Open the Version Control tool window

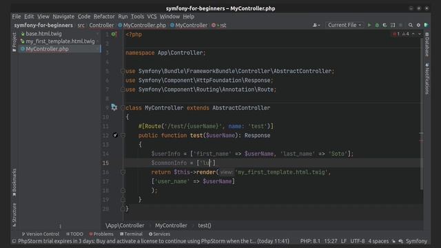click(41, 234)
